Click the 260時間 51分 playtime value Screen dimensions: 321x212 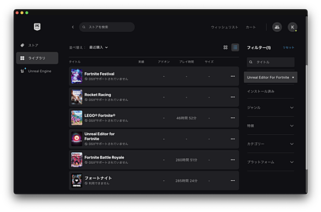point(186,160)
